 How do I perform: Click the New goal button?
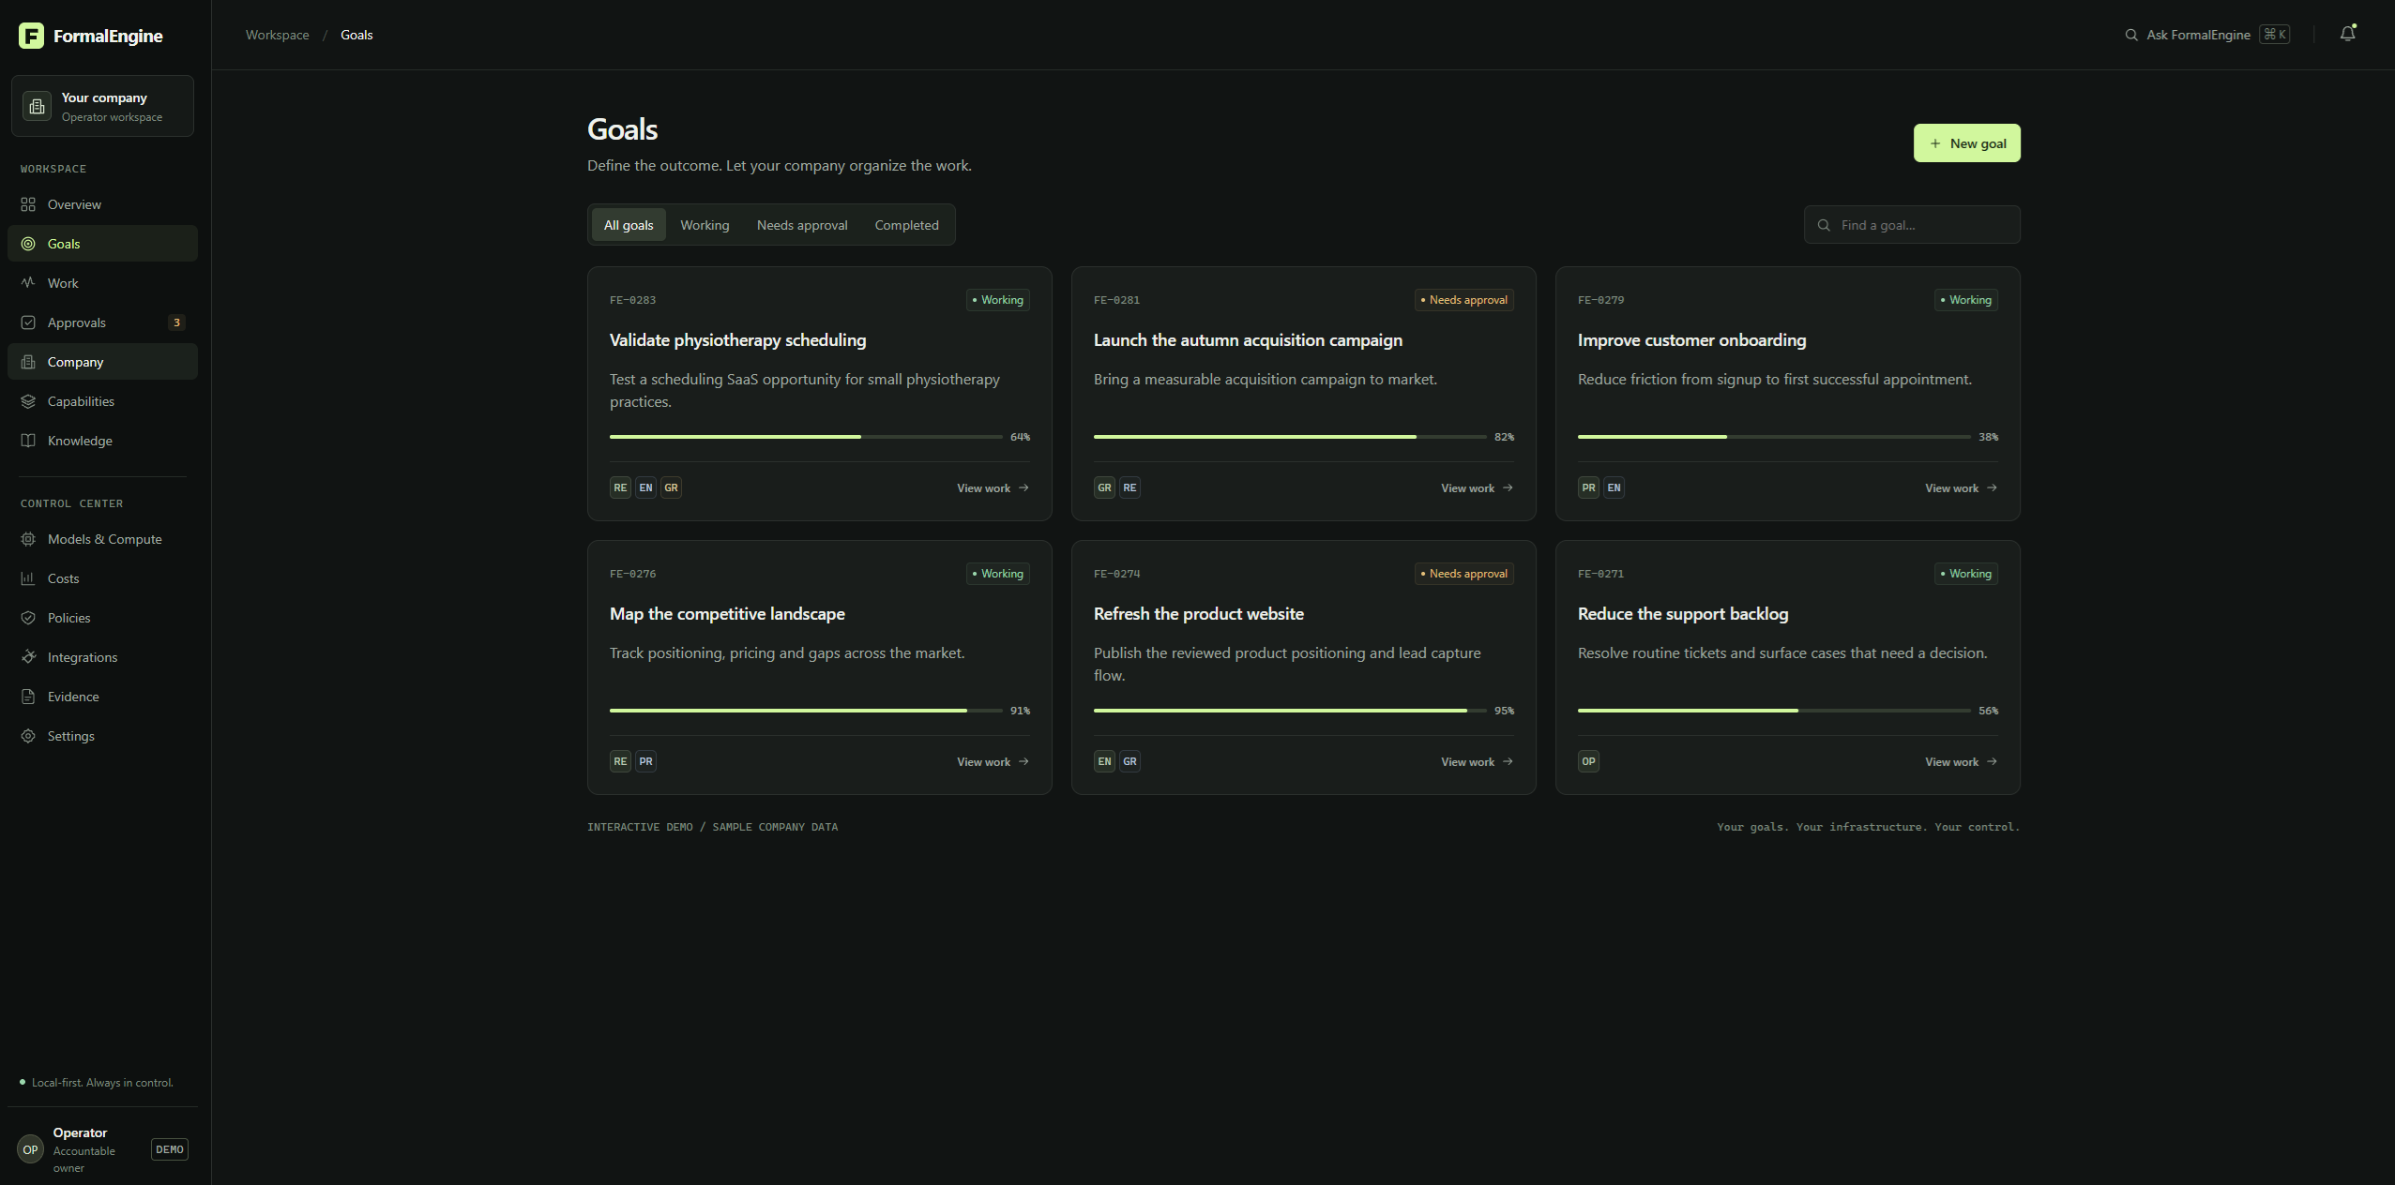(x=1966, y=143)
